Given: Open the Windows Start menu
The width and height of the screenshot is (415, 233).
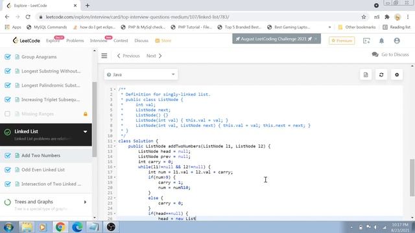Looking at the screenshot, I should pyautogui.click(x=8, y=227).
